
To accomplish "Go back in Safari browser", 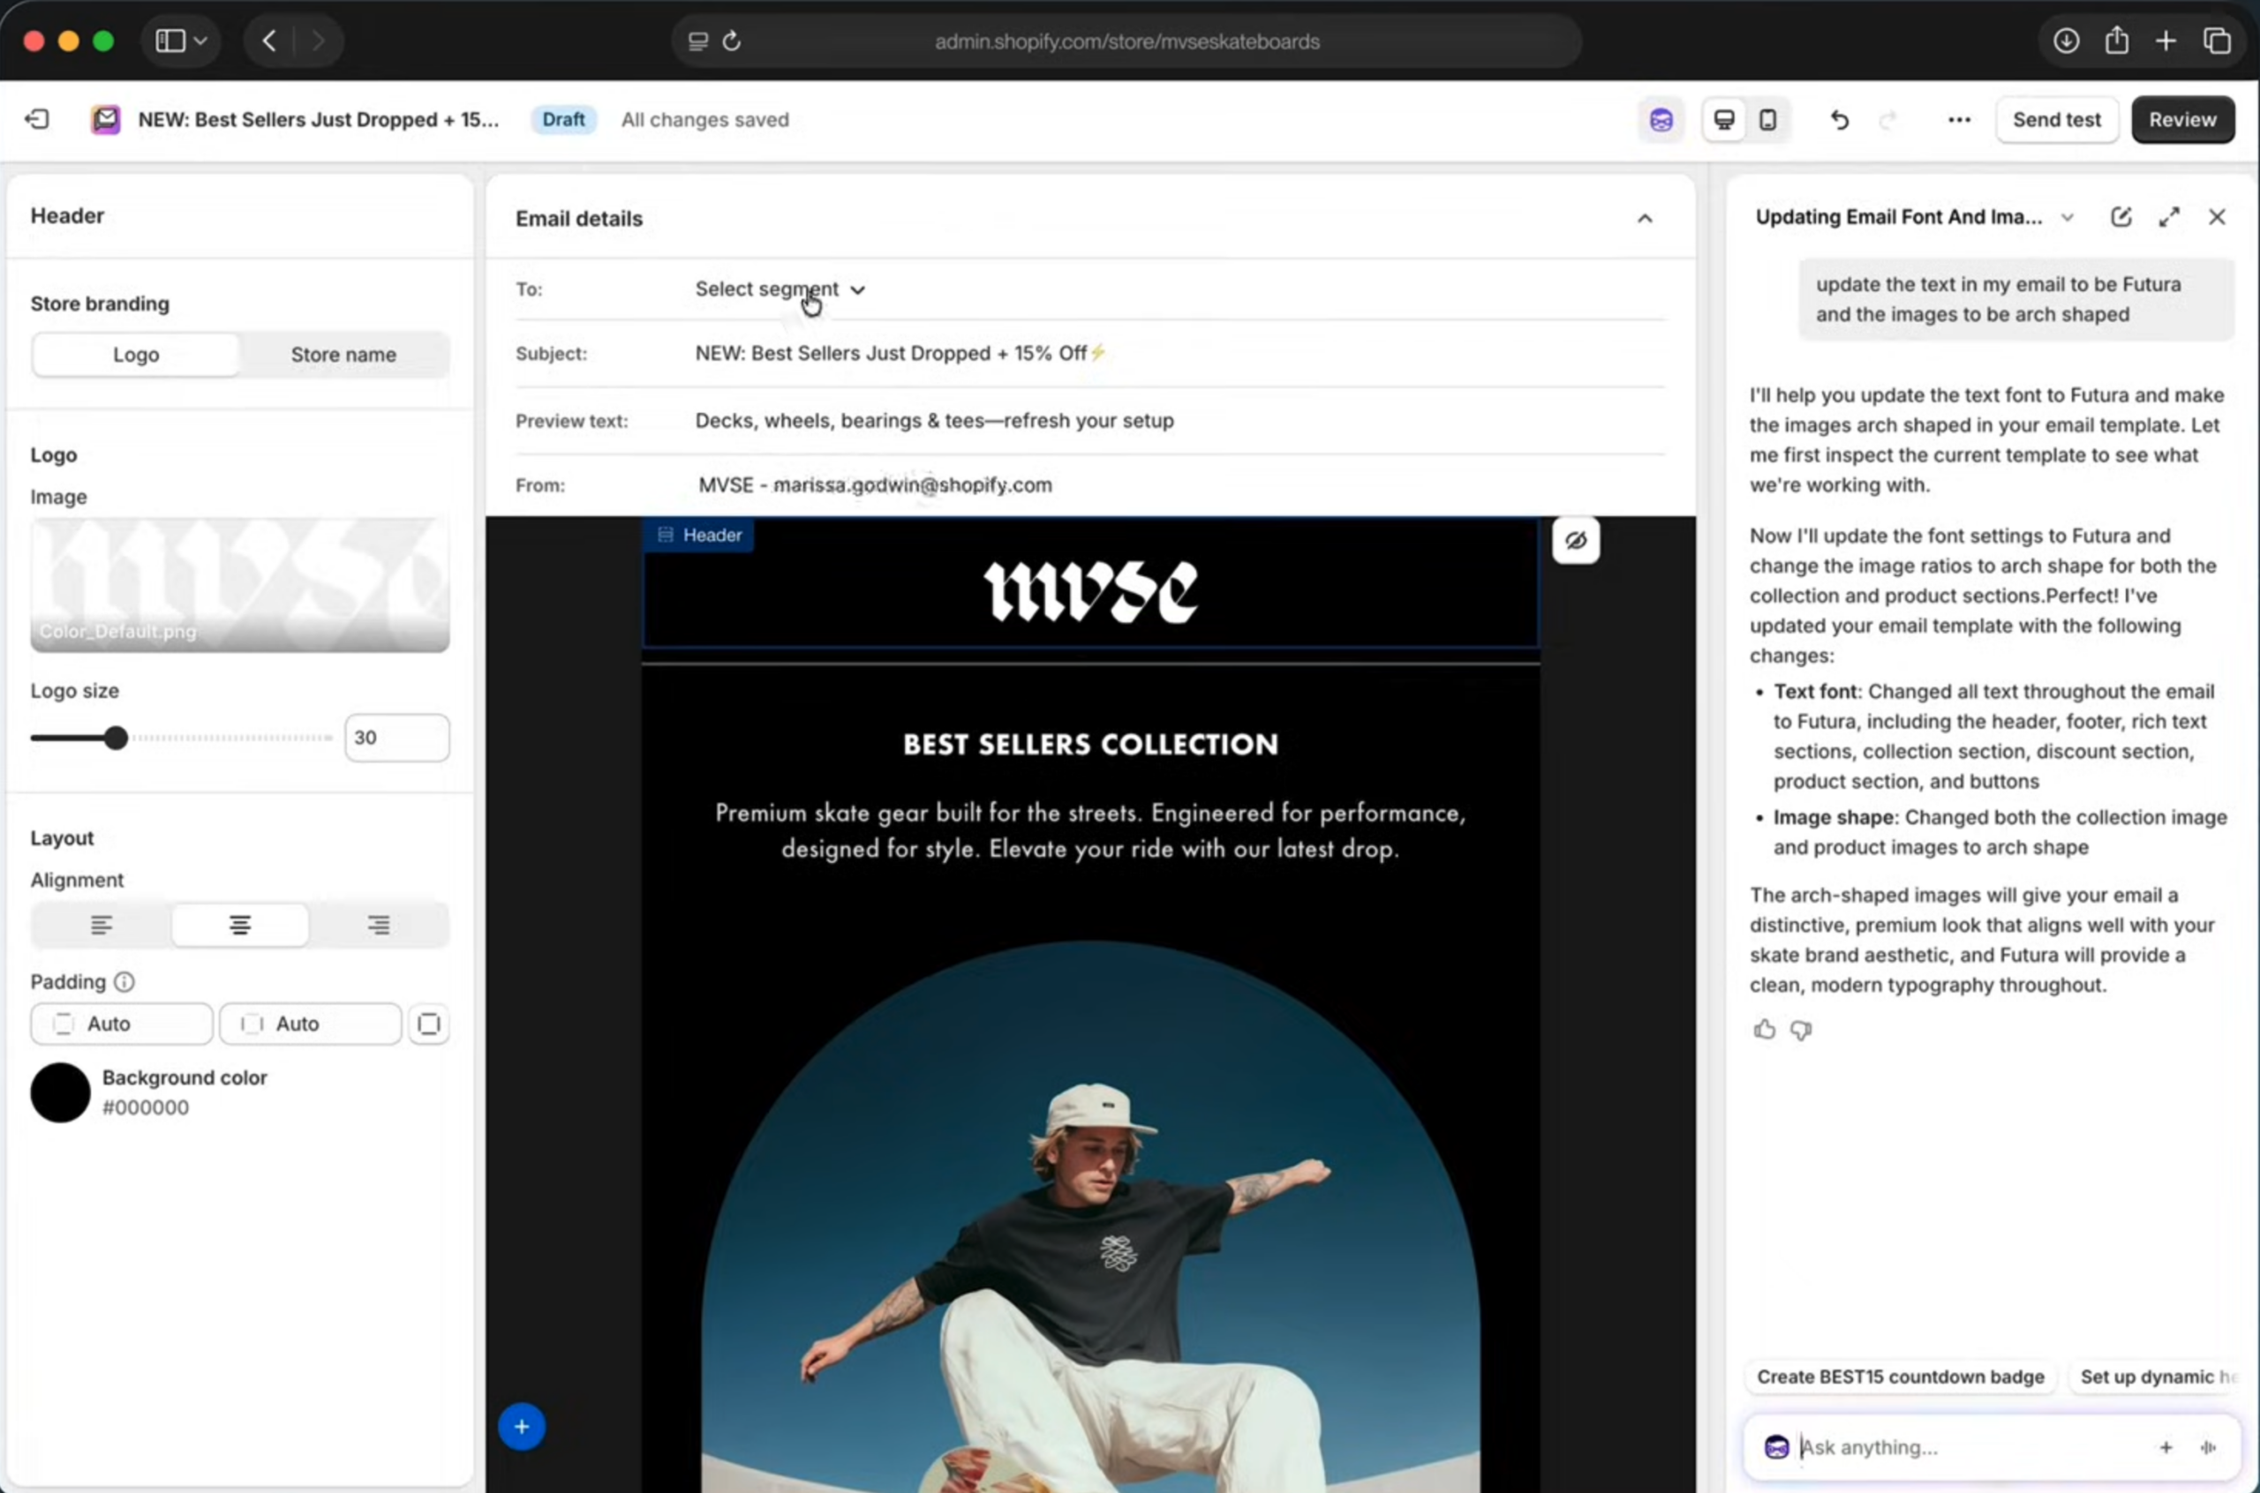I will [269, 41].
